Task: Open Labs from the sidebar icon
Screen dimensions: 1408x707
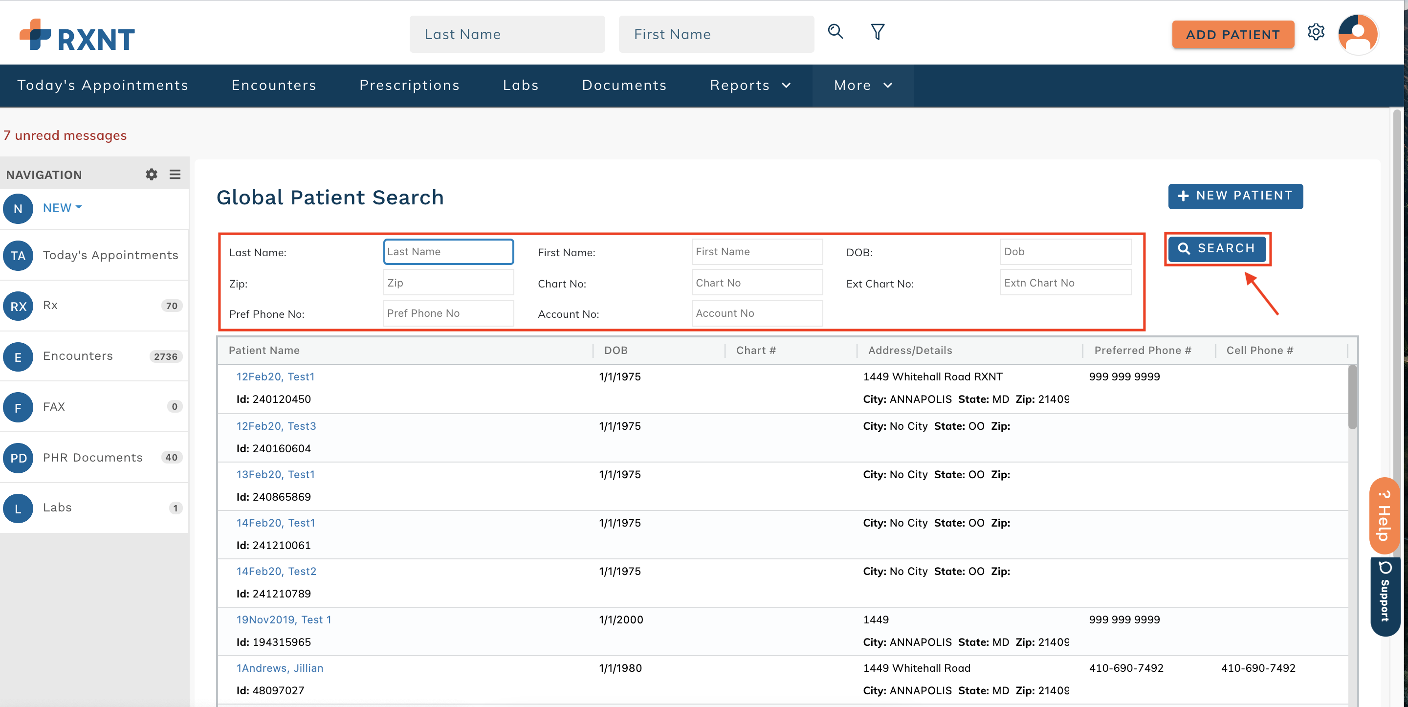Action: point(18,508)
